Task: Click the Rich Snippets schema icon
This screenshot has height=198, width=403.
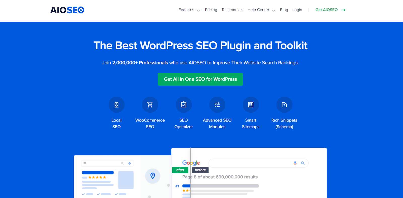Action: pyautogui.click(x=284, y=105)
